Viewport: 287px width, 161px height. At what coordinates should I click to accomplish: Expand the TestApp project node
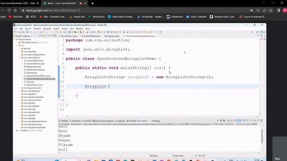point(14,130)
